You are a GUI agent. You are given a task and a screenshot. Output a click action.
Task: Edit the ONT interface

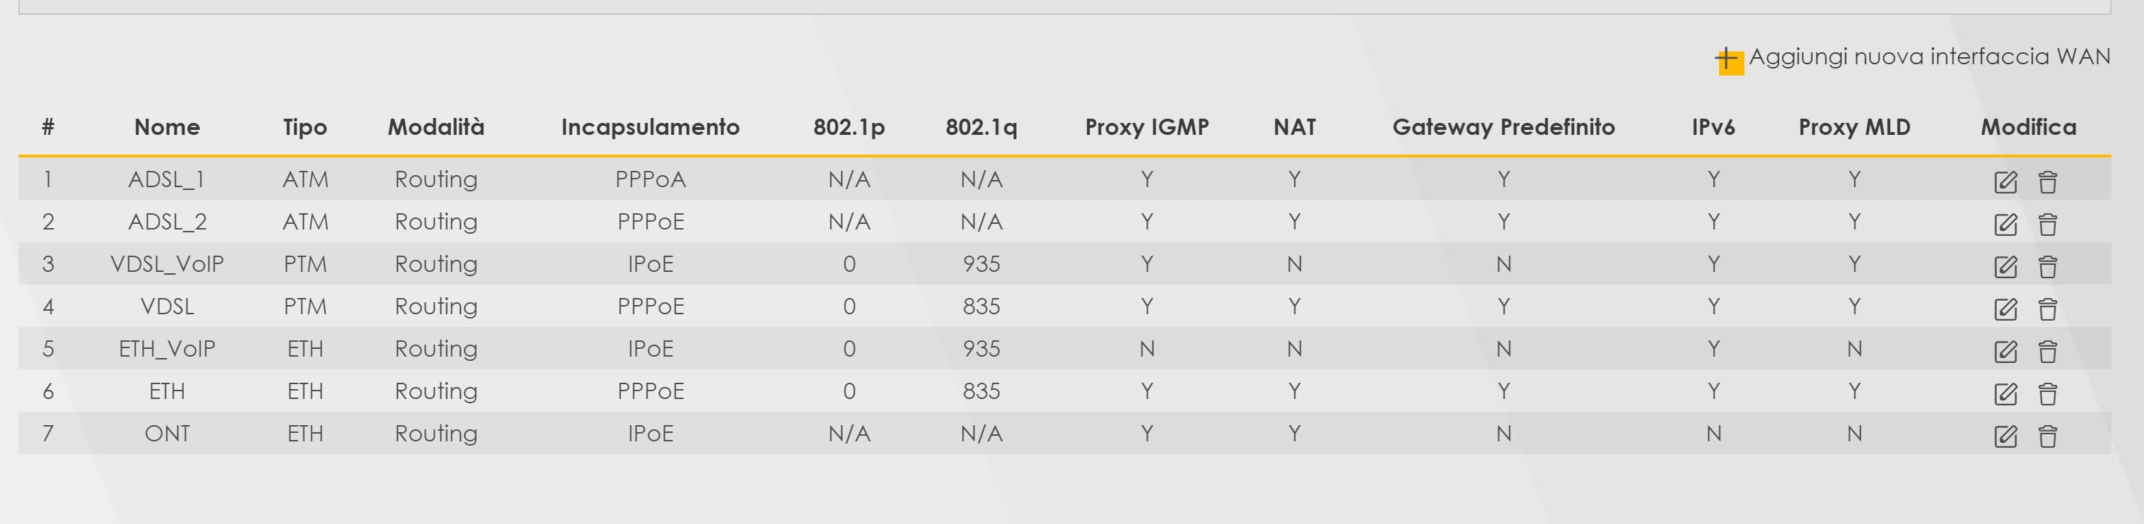[x=2005, y=436]
